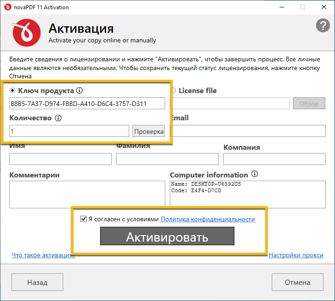Click the Отмена button

298,282
